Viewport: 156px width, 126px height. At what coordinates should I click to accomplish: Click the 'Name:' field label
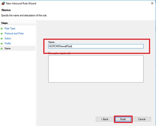click(x=51, y=42)
